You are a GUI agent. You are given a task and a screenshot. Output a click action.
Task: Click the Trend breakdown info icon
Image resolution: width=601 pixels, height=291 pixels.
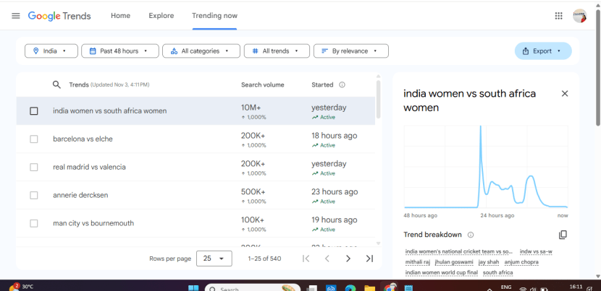point(471,235)
